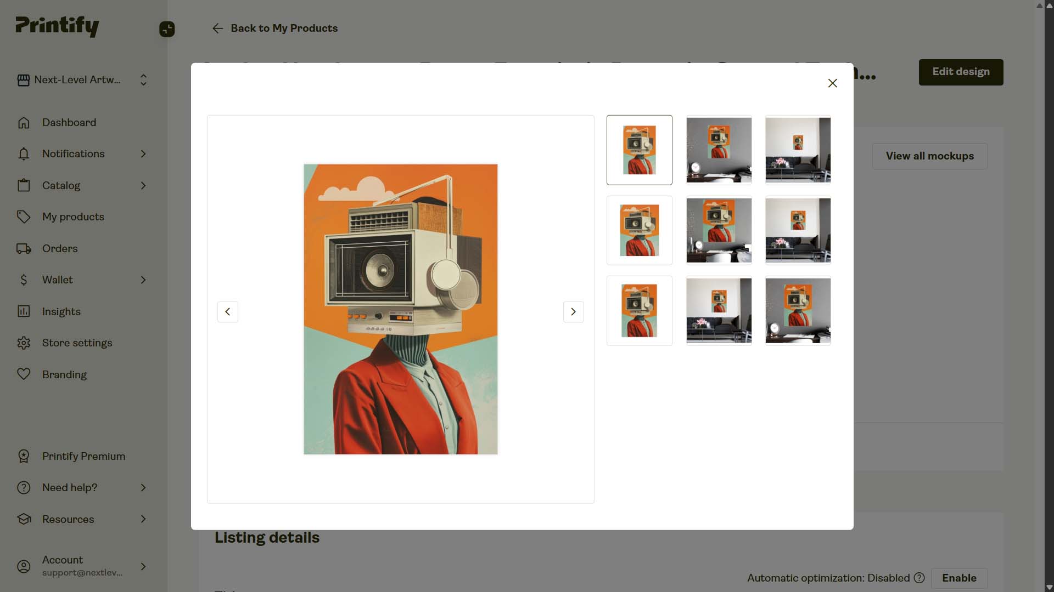Image resolution: width=1054 pixels, height=592 pixels.
Task: Open Branding via the heart icon
Action: pyautogui.click(x=24, y=374)
